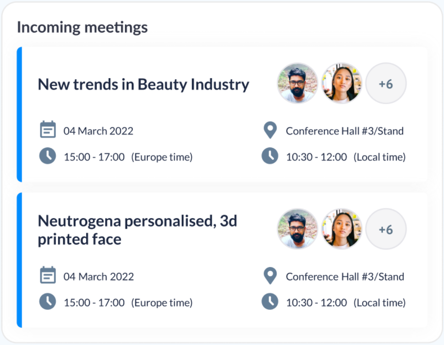Click Local time clock icon in Neutrogena card

pos(270,302)
